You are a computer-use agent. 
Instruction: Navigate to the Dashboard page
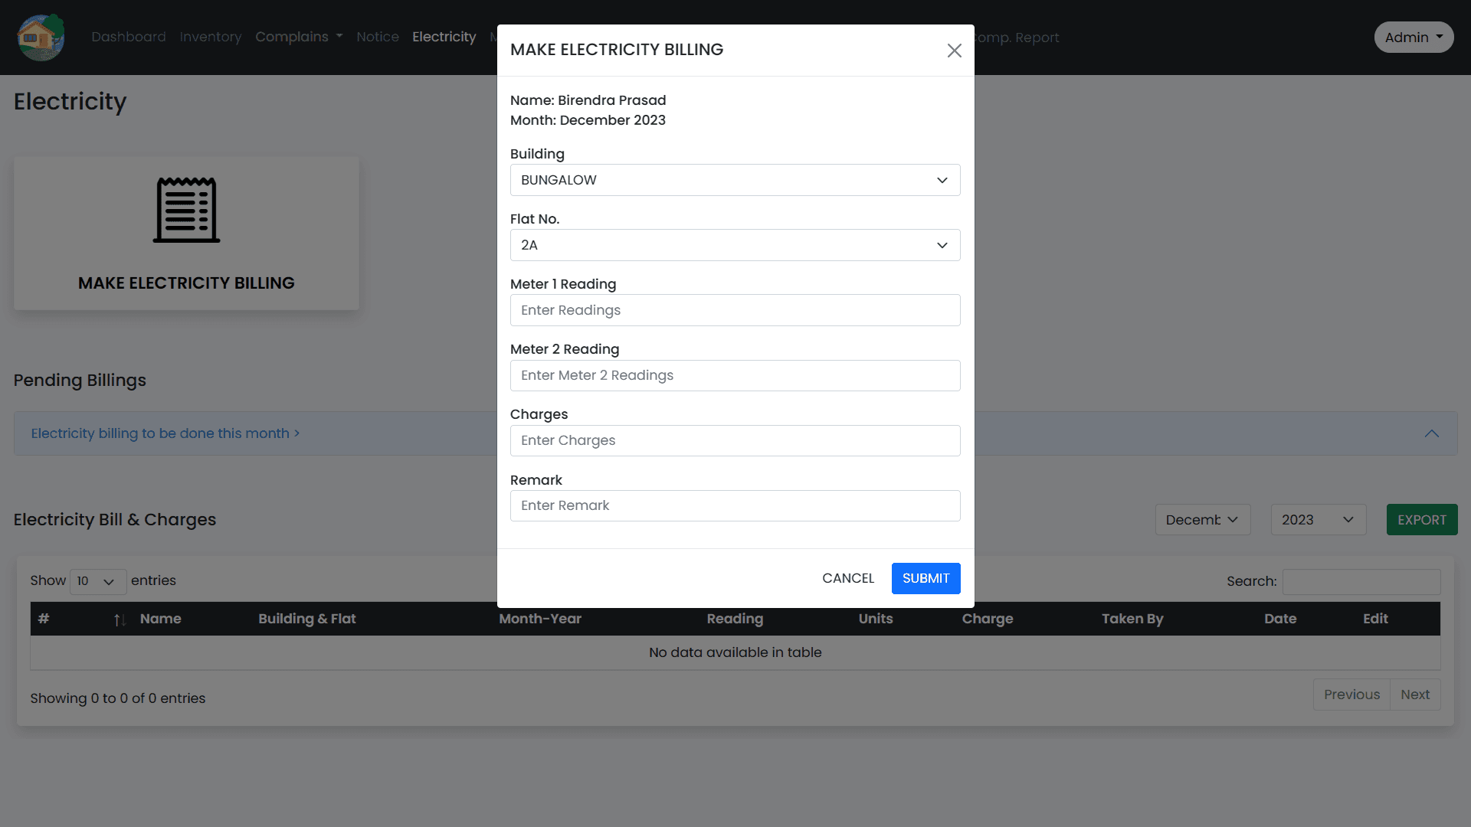tap(128, 37)
